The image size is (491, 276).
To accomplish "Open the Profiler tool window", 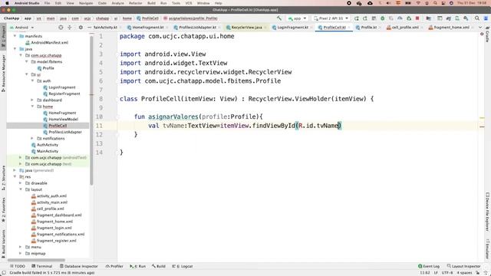I will [x=114, y=266].
